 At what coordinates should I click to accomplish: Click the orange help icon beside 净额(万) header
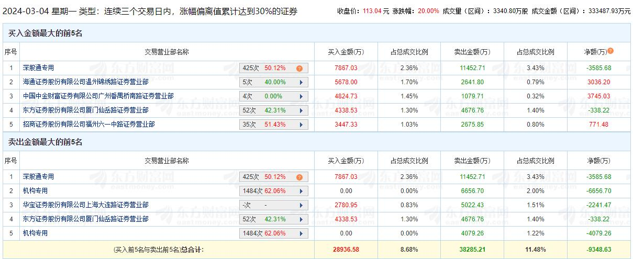pos(610,51)
